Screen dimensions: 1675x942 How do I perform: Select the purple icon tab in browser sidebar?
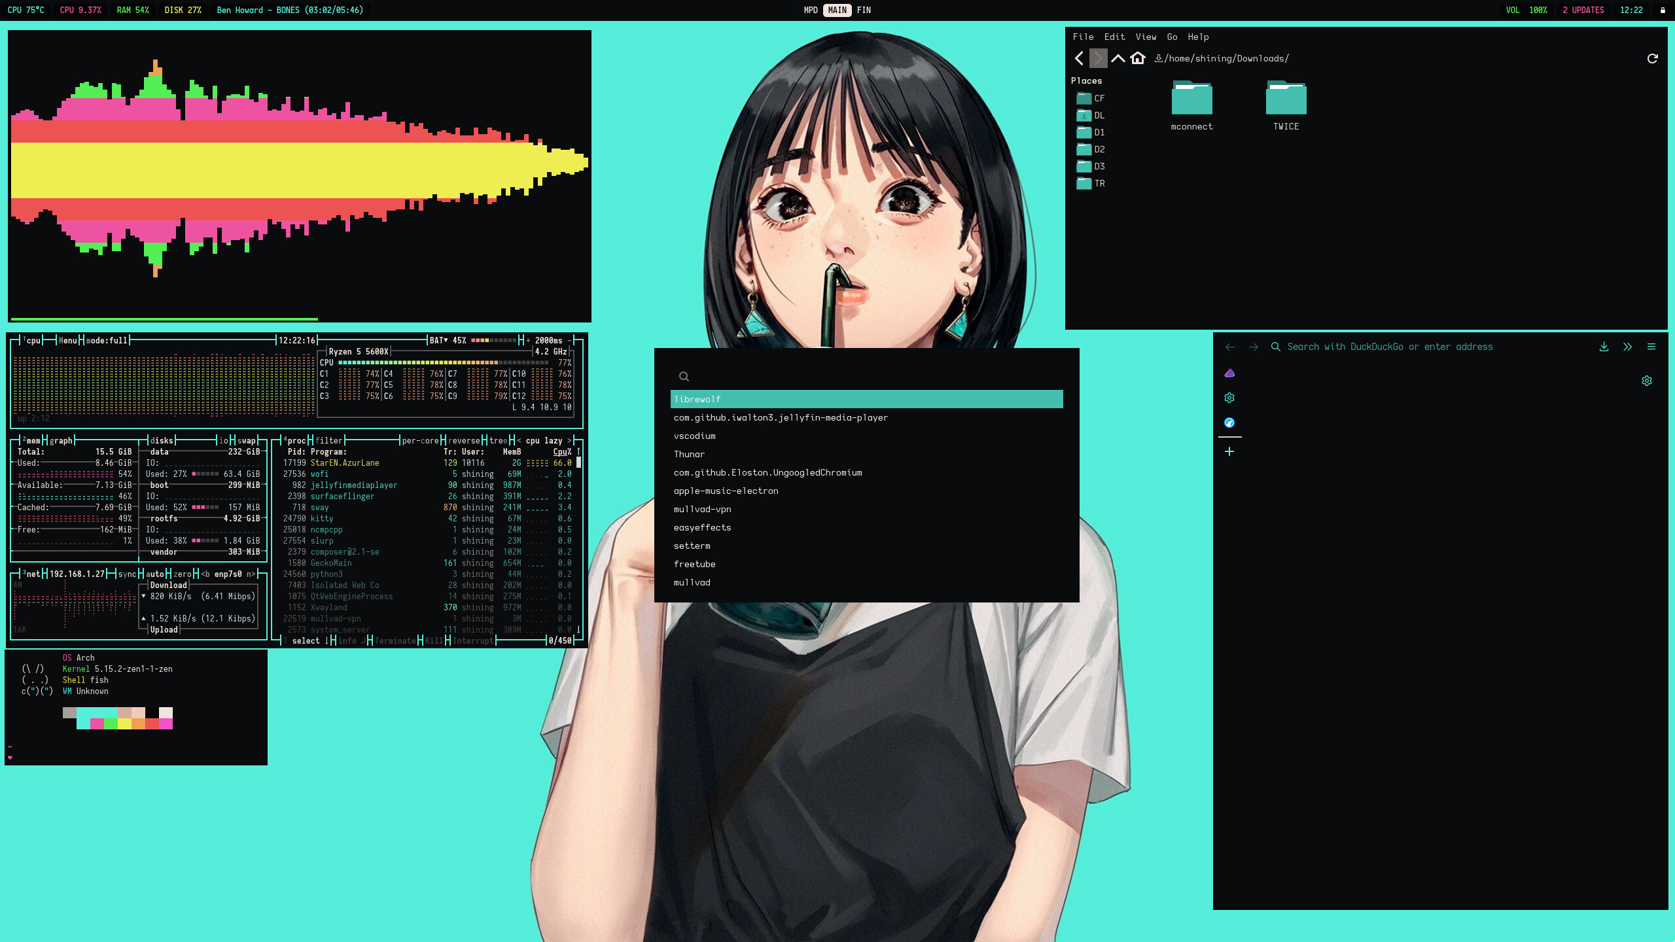(x=1229, y=373)
